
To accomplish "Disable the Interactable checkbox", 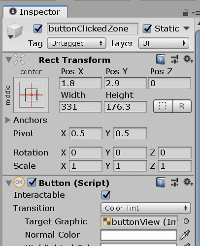I will click(106, 195).
